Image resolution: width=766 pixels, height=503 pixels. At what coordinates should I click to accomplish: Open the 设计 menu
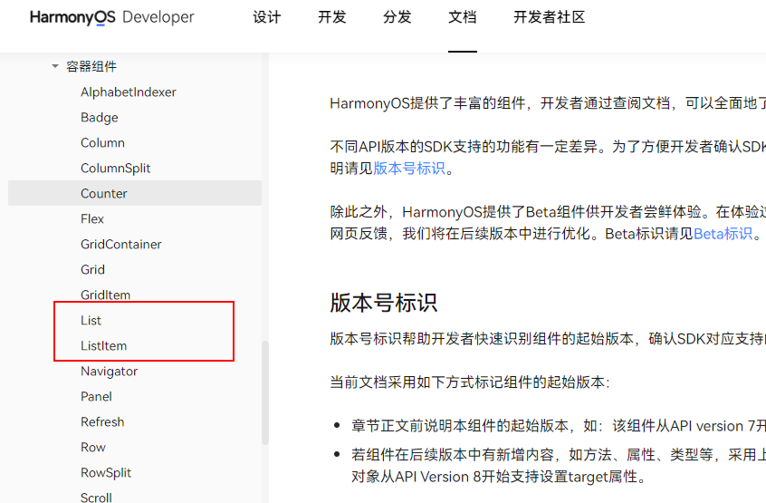click(267, 17)
